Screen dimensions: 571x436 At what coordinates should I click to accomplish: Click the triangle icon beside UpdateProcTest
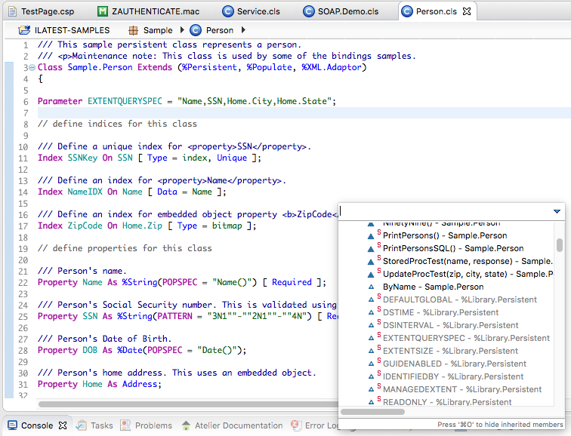(371, 275)
